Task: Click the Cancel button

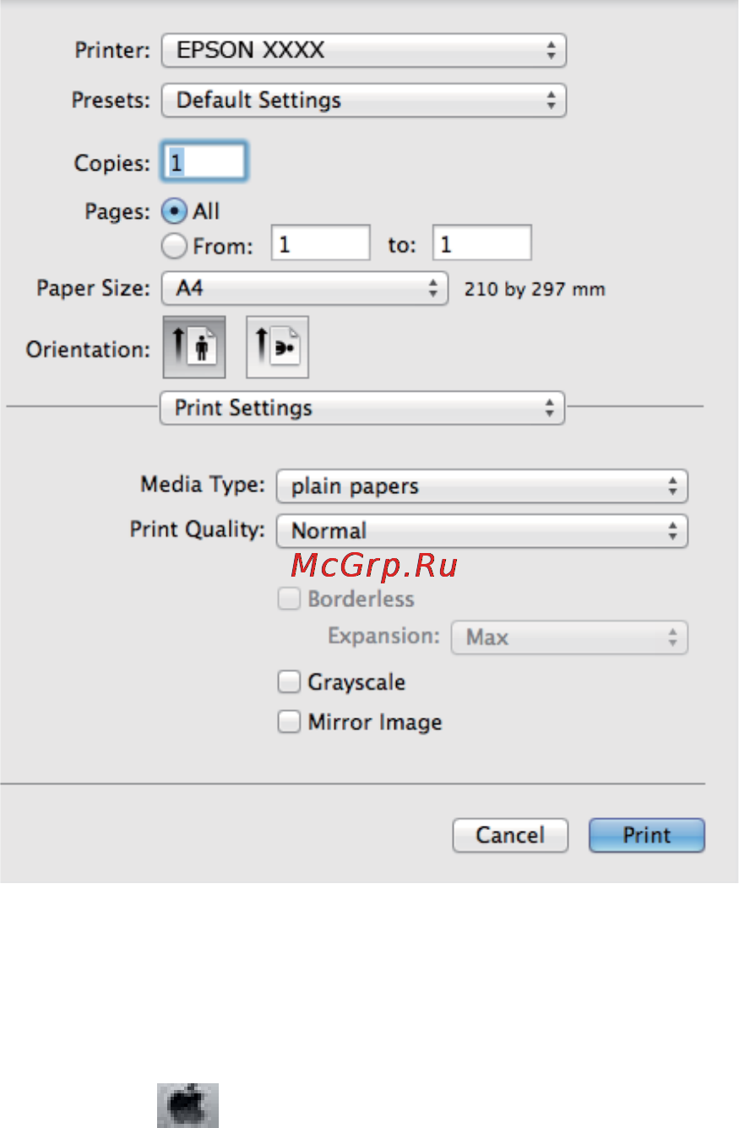Action: (x=509, y=834)
